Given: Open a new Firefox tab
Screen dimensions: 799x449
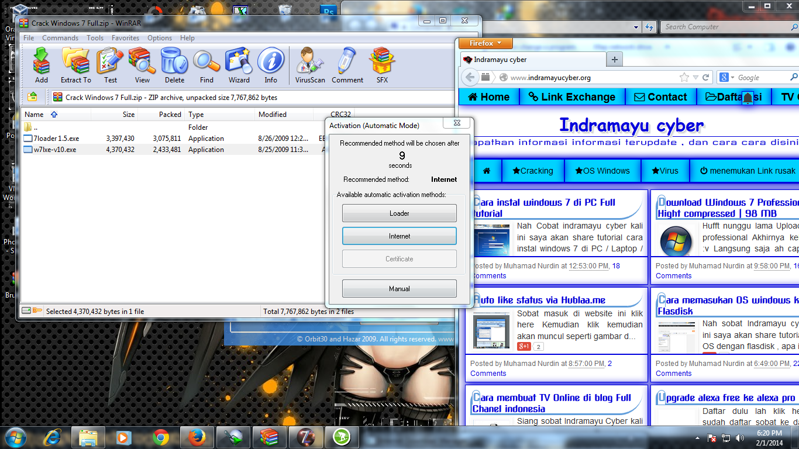Looking at the screenshot, I should pyautogui.click(x=614, y=60).
